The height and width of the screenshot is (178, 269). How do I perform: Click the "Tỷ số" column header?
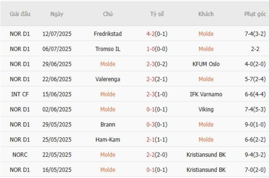(157, 14)
